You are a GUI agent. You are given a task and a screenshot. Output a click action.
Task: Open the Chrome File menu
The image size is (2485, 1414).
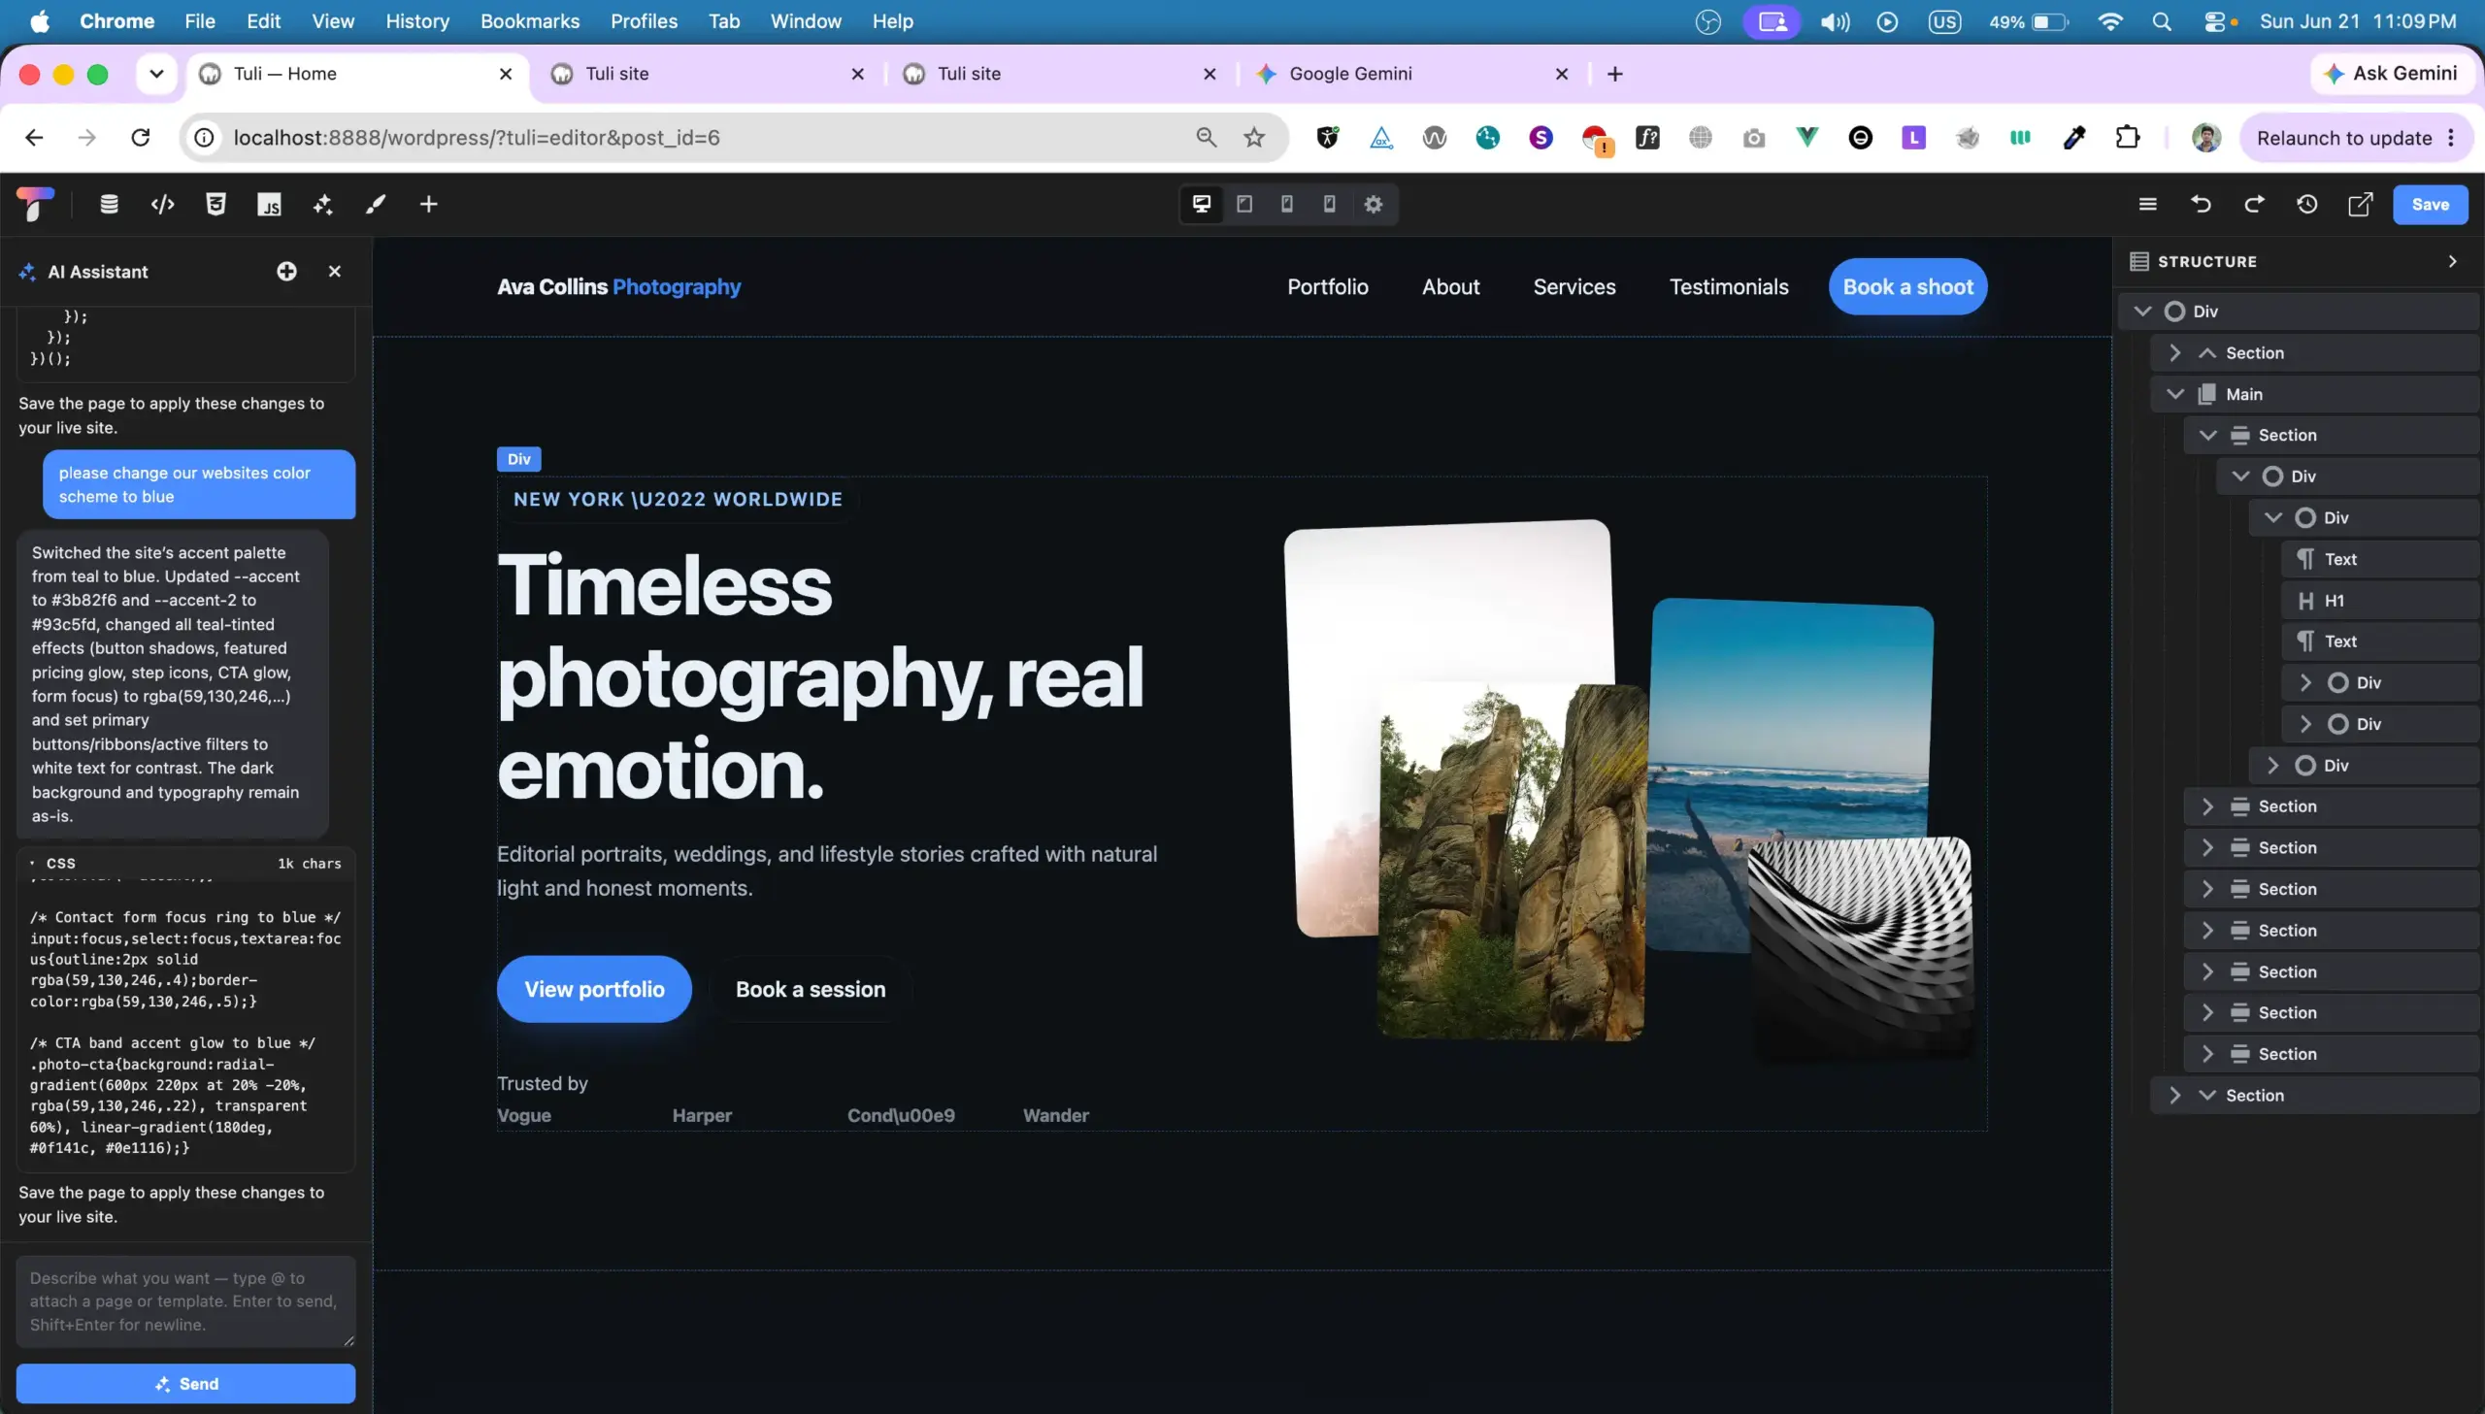199,21
